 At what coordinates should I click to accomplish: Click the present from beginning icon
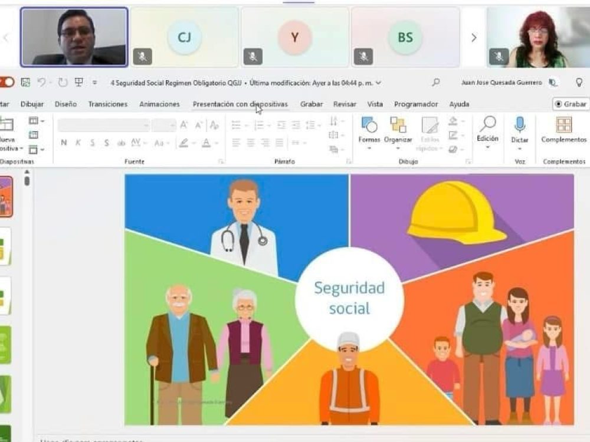click(79, 83)
